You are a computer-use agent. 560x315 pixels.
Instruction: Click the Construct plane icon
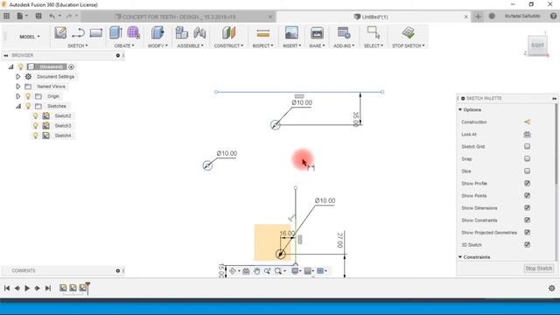[x=228, y=33]
